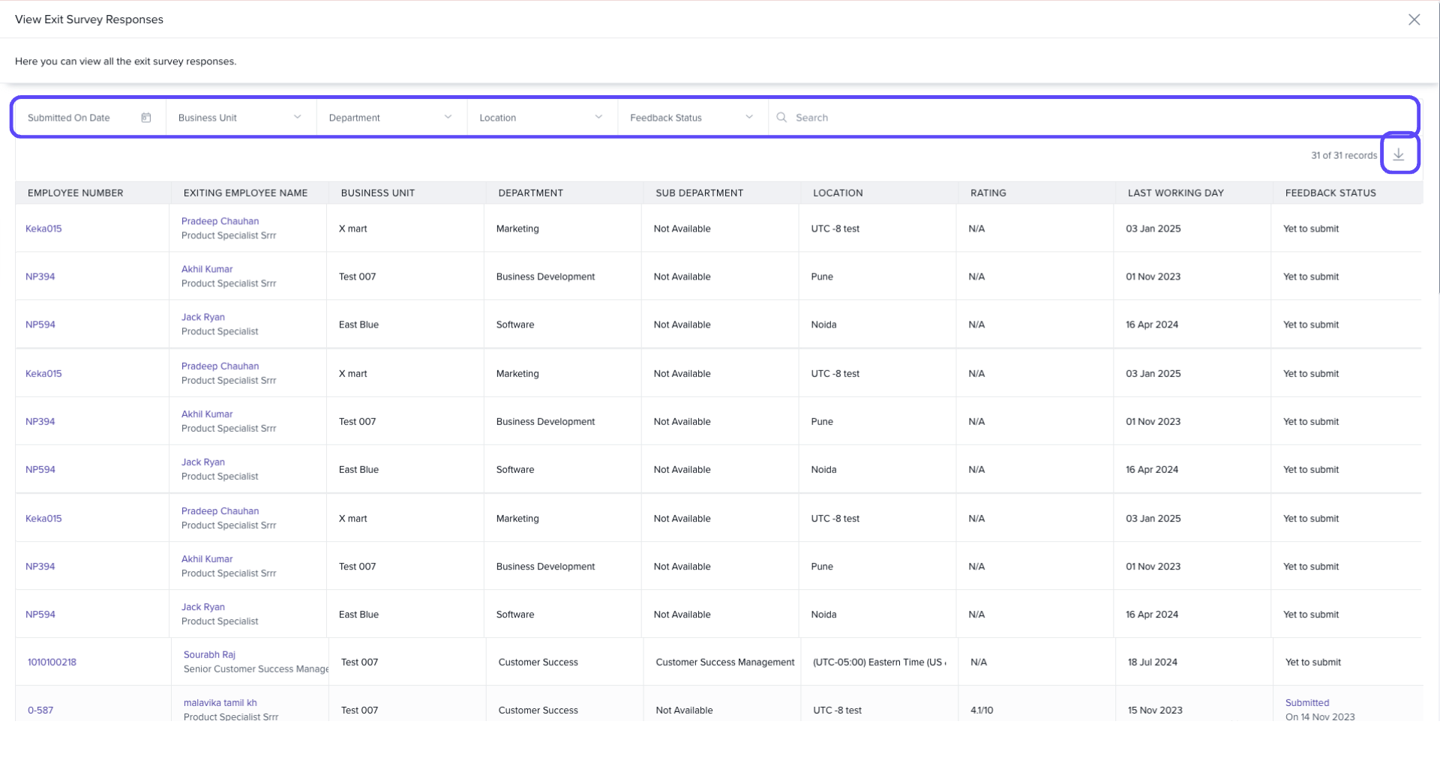Click the Last Working Day column header
Screen dimensions: 1440x757
point(1175,193)
